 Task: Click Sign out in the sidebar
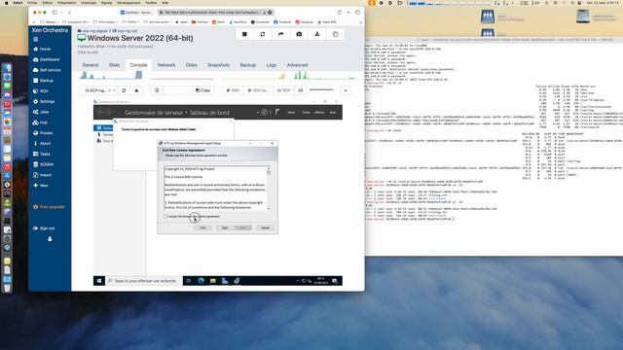tap(44, 228)
